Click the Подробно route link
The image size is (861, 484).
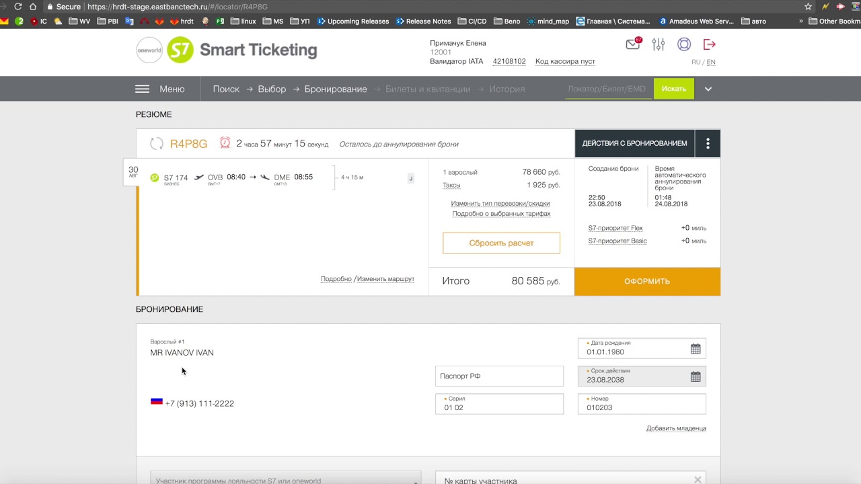[x=336, y=279]
